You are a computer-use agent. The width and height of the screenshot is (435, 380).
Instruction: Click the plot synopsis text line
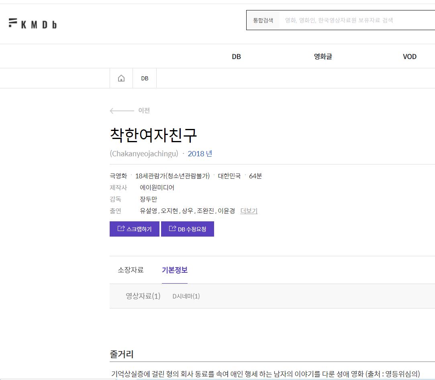265,374
